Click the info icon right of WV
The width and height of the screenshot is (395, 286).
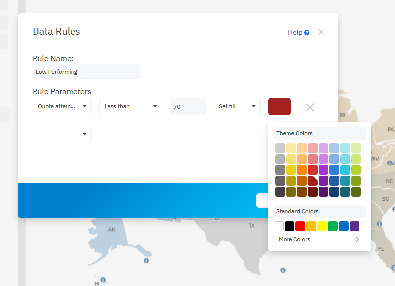point(390,163)
